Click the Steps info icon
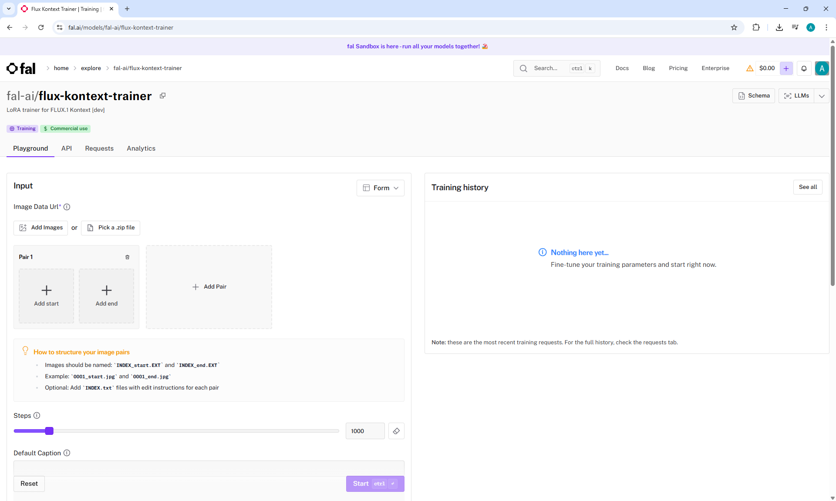Screen dimensions: 836x501 click(37, 416)
